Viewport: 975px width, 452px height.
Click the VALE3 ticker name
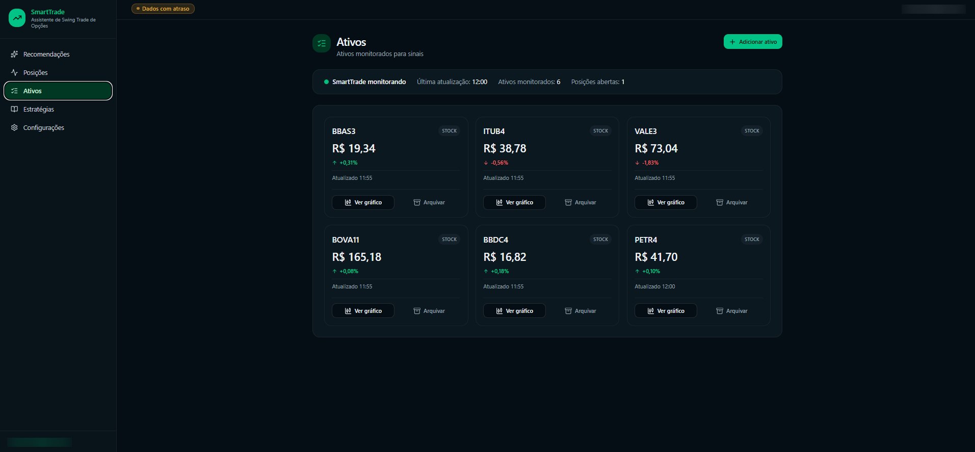[x=646, y=131]
